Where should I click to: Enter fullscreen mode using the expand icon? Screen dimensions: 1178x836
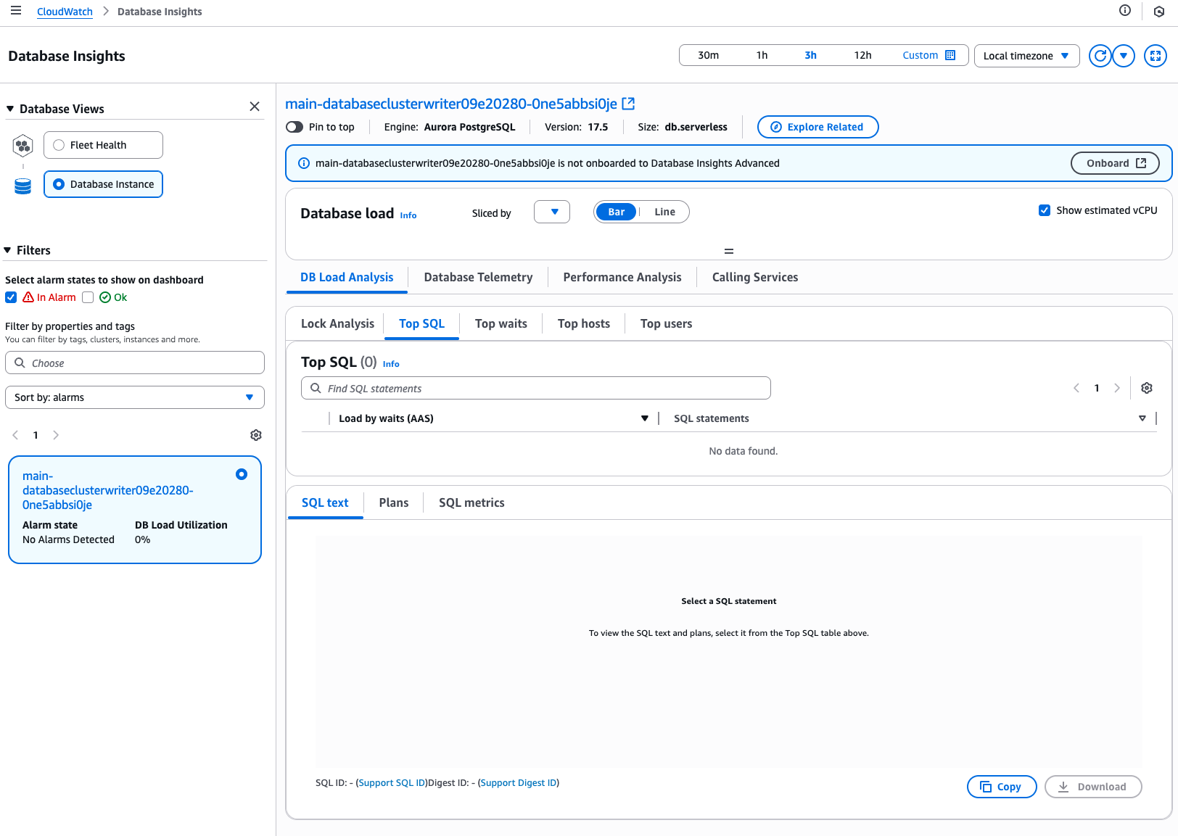pyautogui.click(x=1155, y=56)
